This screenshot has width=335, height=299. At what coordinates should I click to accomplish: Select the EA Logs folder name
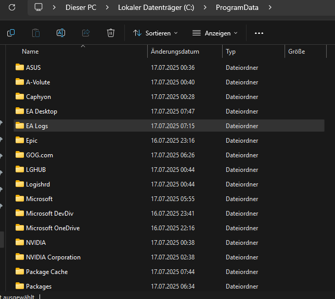click(37, 126)
